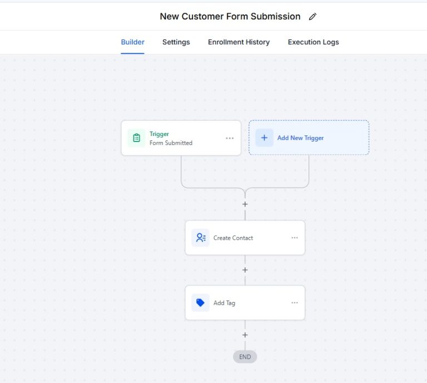Viewport: 427px width, 383px height.
Task: View the Execution Logs tab
Action: (313, 42)
